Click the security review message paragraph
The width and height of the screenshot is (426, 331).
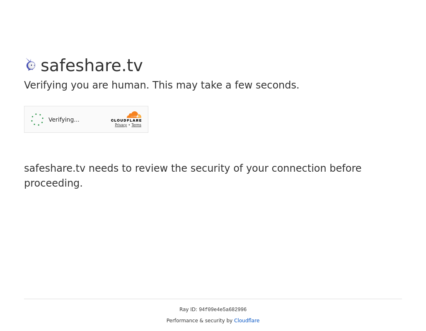193,175
